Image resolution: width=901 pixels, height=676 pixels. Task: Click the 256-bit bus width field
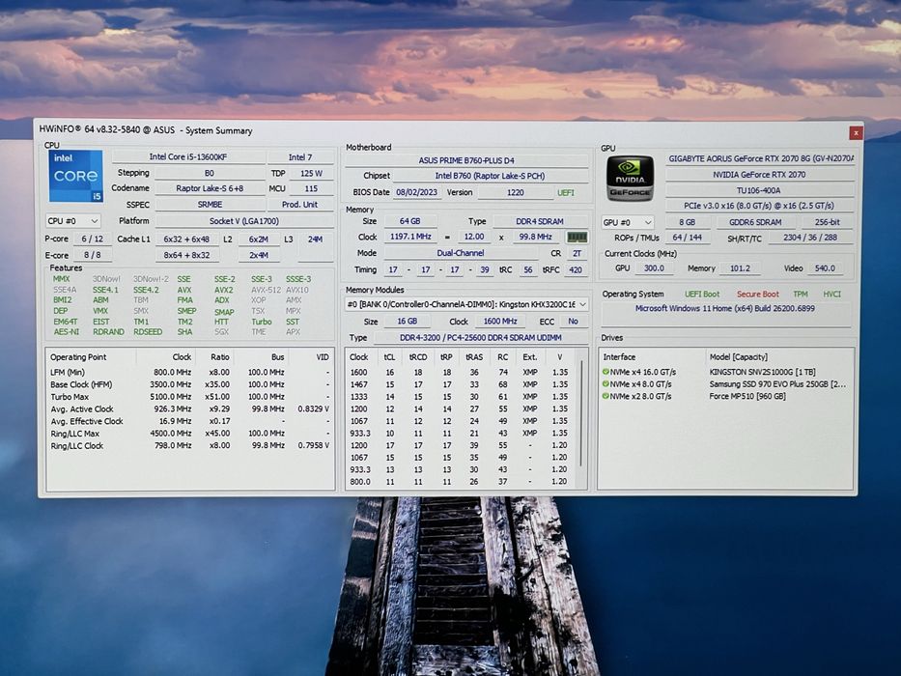coord(828,222)
